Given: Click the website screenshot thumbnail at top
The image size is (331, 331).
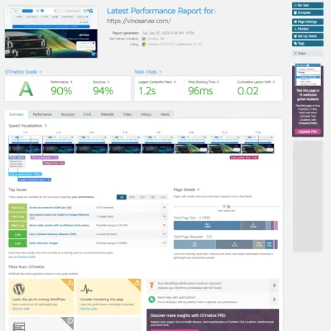Looking at the screenshot, I should [51, 32].
